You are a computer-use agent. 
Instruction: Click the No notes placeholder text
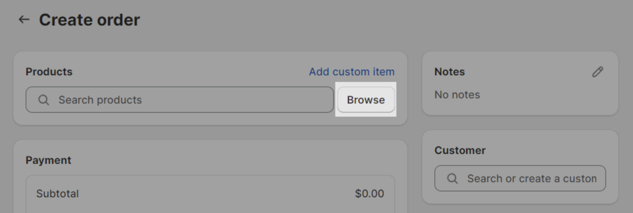[457, 94]
